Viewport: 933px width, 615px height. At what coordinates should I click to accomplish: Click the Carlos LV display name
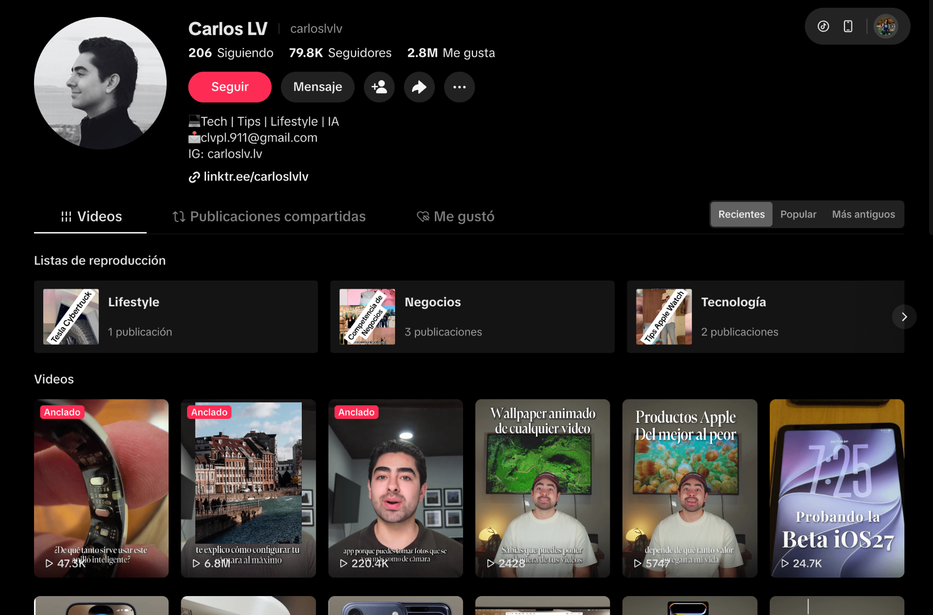[228, 29]
